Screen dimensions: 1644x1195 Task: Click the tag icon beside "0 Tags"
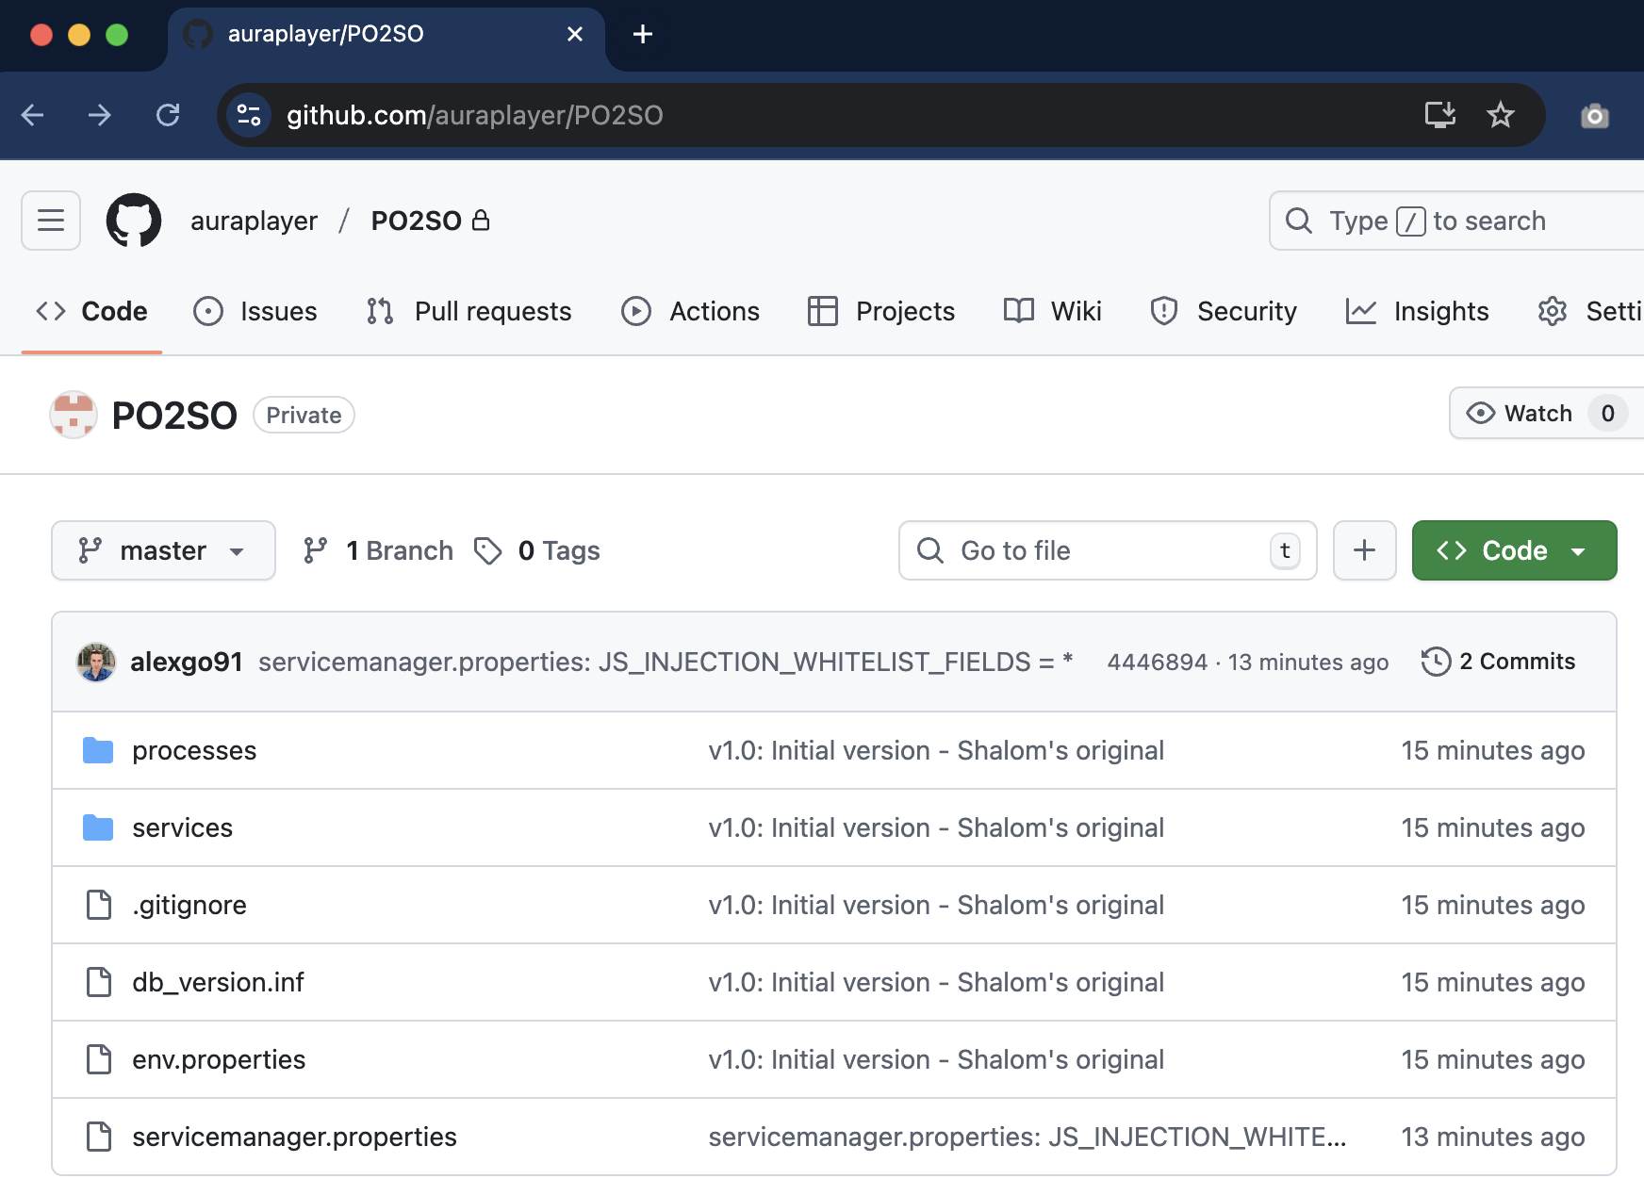click(x=488, y=549)
